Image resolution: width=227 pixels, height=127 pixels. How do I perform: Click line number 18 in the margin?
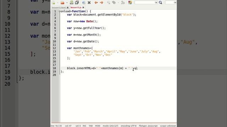tap(54, 68)
